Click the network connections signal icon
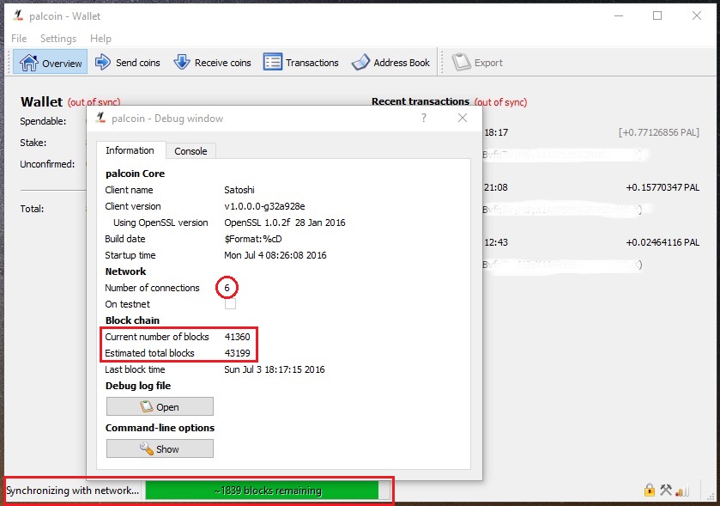Viewport: 720px width, 506px height. pos(682,491)
